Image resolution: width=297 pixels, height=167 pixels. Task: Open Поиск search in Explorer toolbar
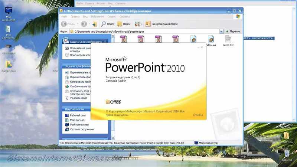click(107, 24)
